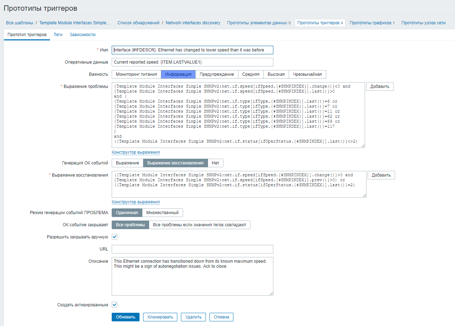Click the Описание text area resize handle
The width and height of the screenshot is (455, 326).
pyautogui.click(x=271, y=293)
